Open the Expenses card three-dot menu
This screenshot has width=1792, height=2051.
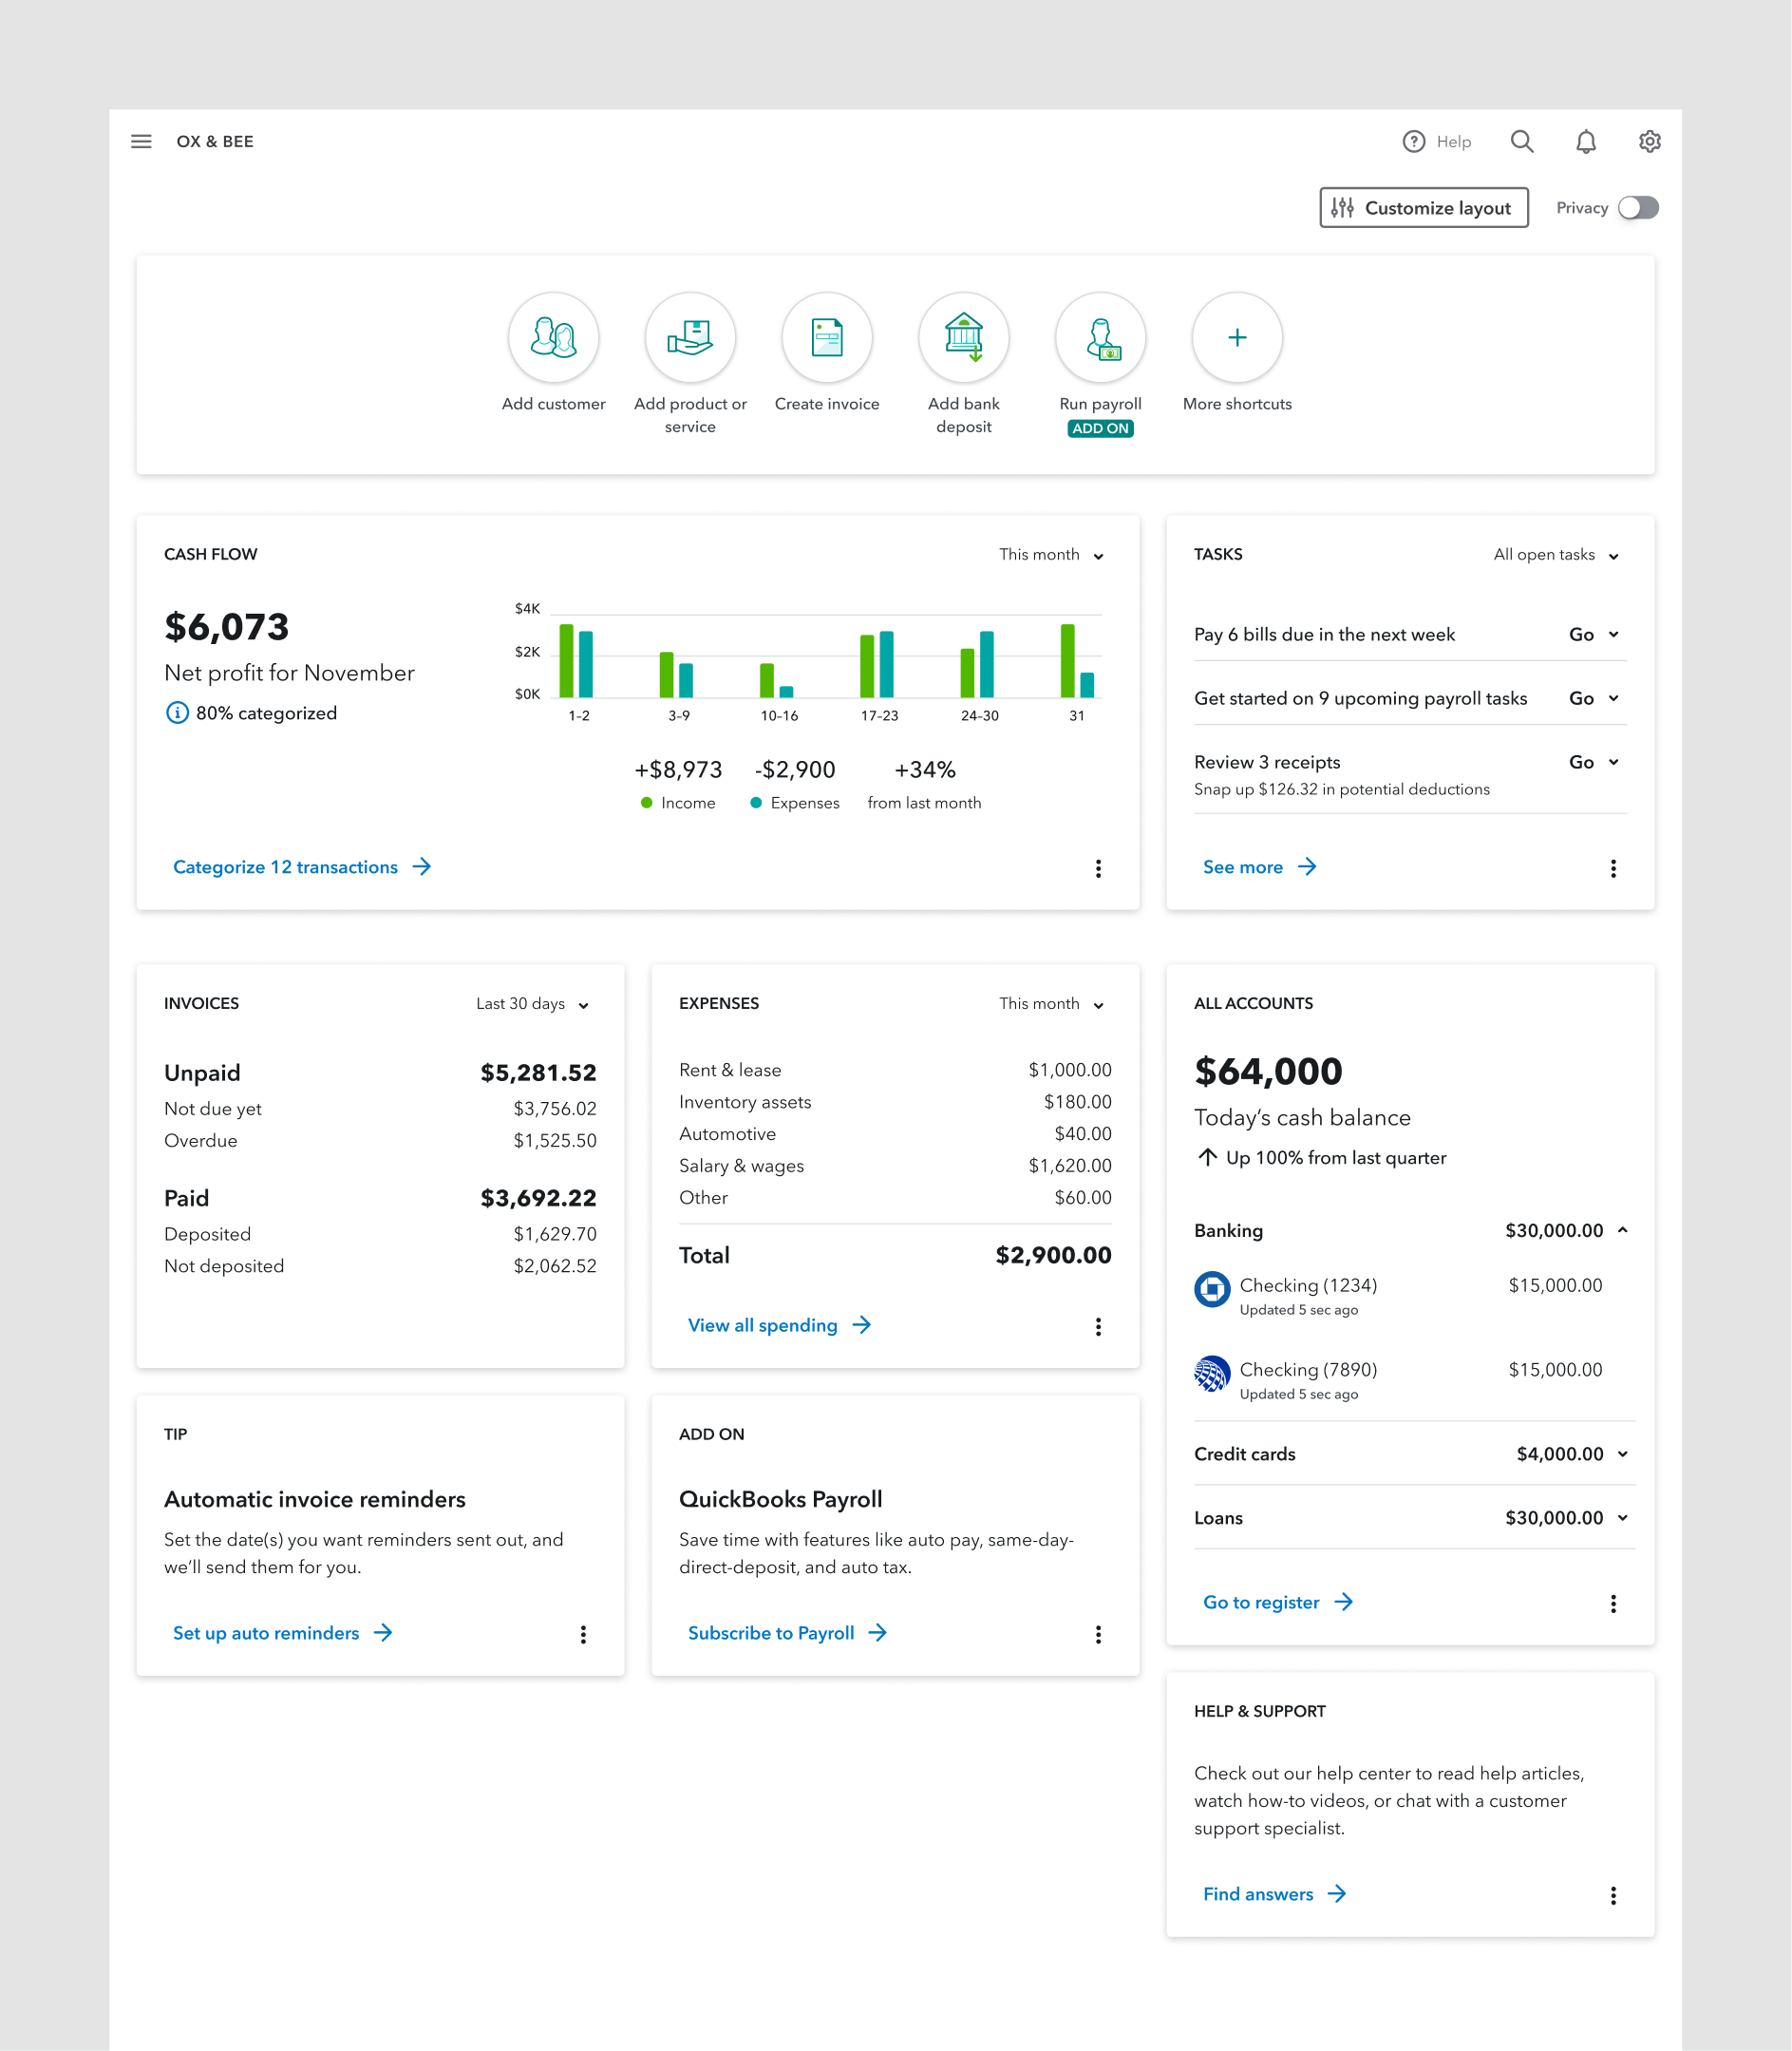[x=1098, y=1327]
